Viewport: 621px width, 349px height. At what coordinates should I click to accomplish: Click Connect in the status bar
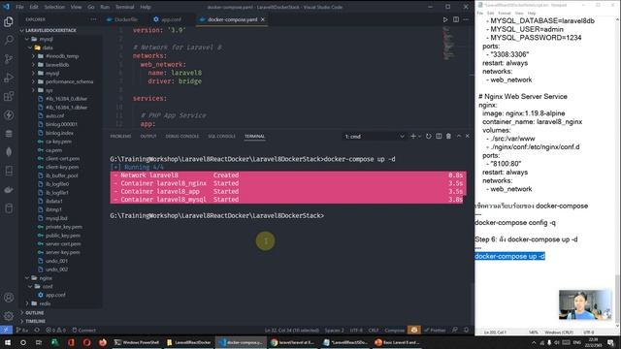coord(84,330)
